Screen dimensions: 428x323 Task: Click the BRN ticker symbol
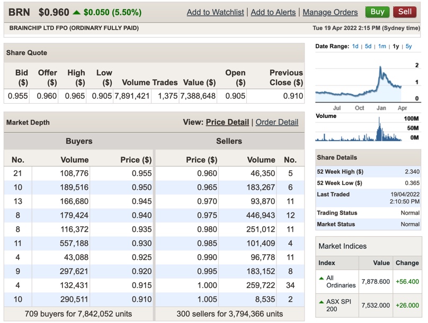click(19, 12)
